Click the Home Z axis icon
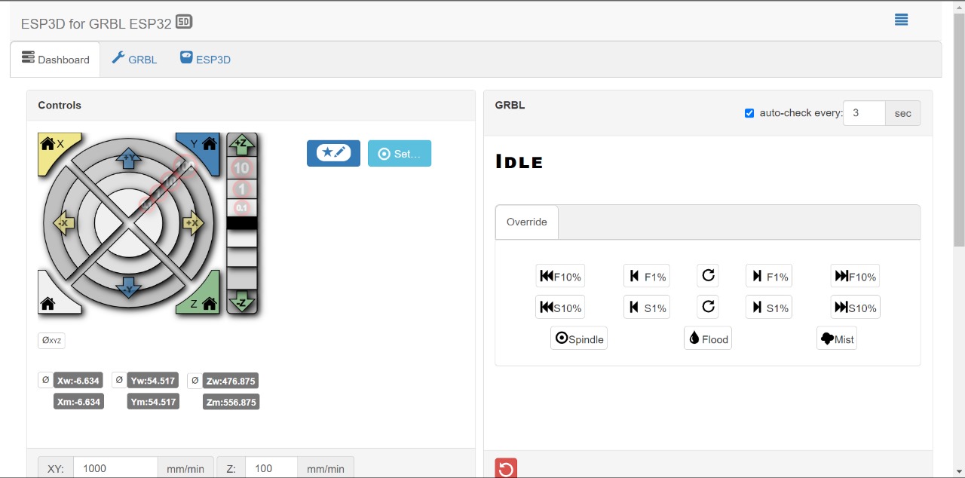 209,304
